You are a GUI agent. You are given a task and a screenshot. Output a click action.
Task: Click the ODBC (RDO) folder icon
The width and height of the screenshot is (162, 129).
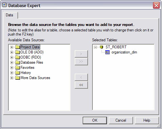pos(17,57)
